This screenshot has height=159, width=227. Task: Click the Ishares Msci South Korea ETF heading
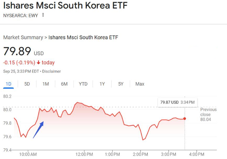click(x=65, y=5)
